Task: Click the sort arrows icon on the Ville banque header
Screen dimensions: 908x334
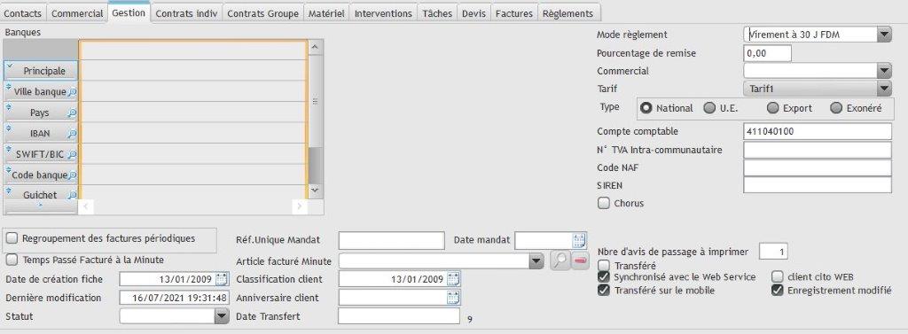Action: [9, 87]
